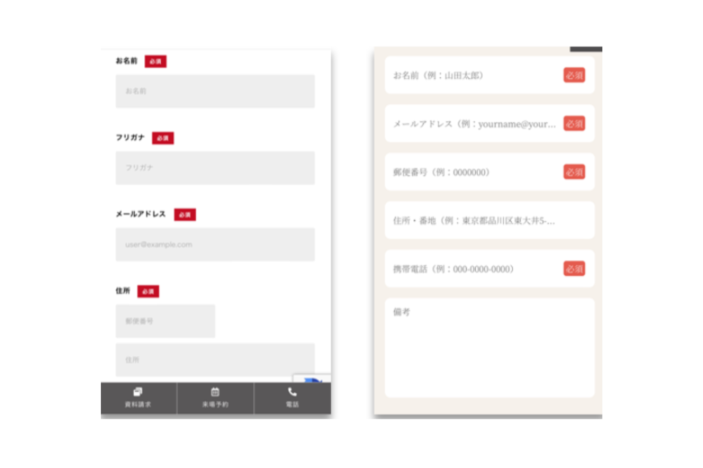Click the お名前 label in left form
This screenshot has height=468, width=703.
pyautogui.click(x=127, y=61)
